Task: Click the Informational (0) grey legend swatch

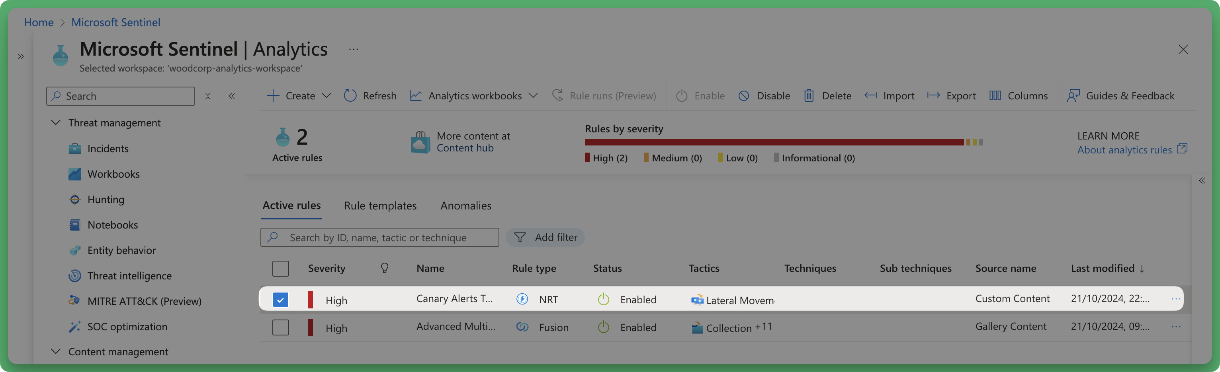Action: pos(776,157)
